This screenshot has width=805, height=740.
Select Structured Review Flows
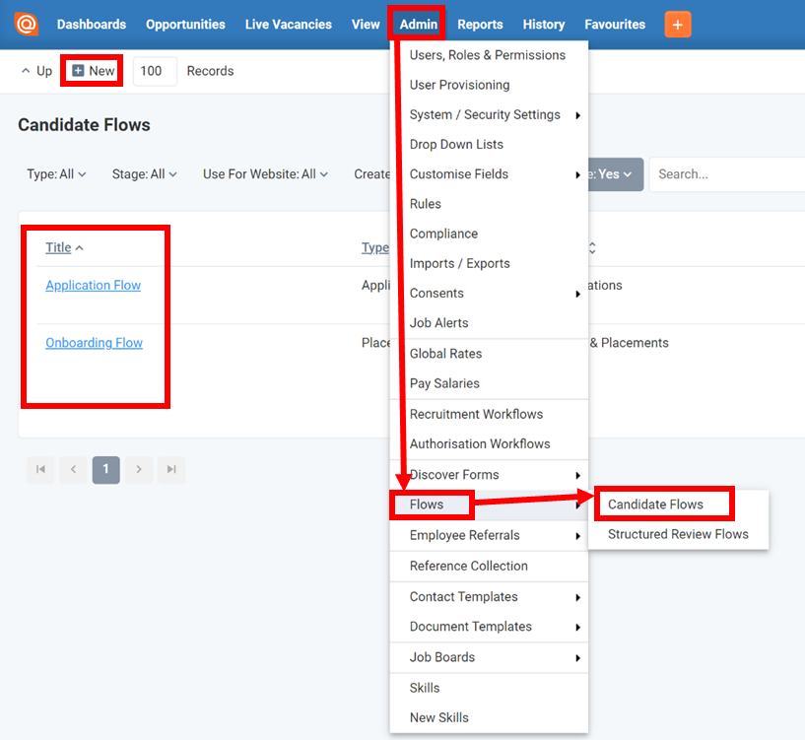679,534
